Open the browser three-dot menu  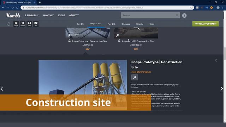(x=223, y=8)
